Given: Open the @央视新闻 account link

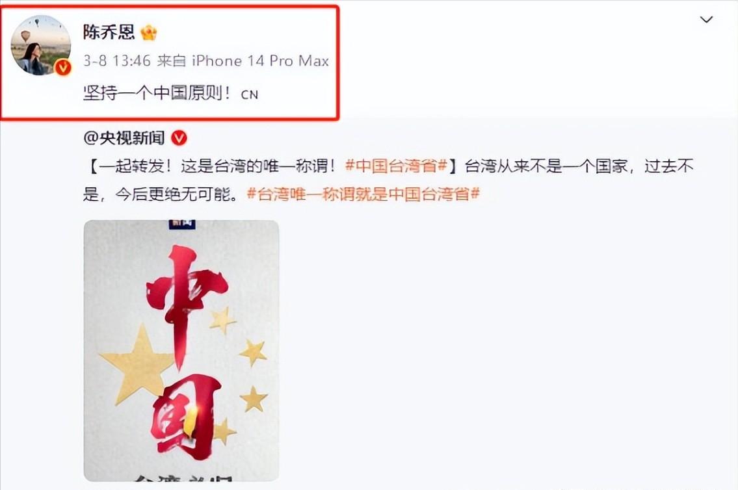Looking at the screenshot, I should [124, 138].
